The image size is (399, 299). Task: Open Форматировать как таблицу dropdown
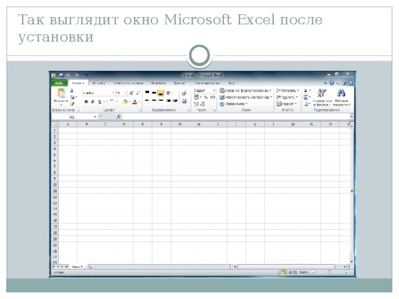(x=246, y=97)
